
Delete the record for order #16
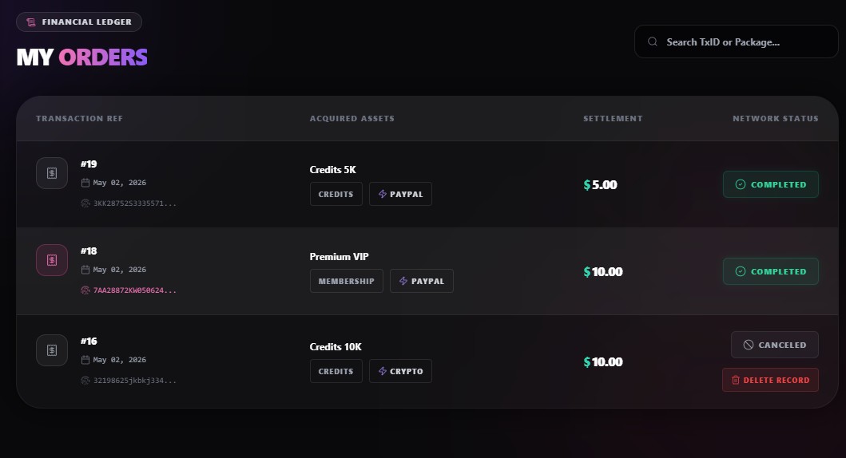(x=770, y=380)
